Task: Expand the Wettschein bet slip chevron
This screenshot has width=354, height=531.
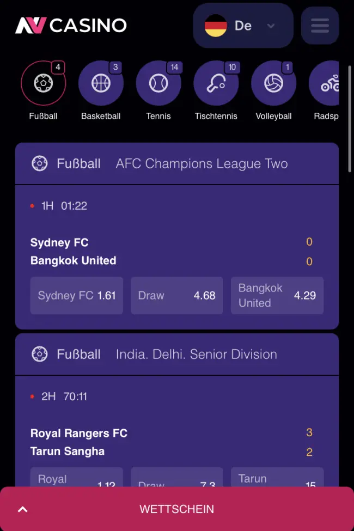Action: click(23, 509)
